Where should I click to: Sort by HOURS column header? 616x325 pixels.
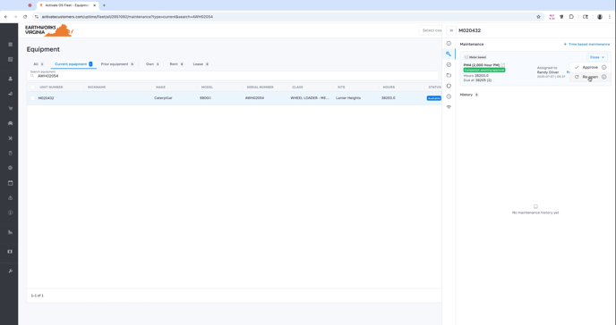pyautogui.click(x=389, y=87)
